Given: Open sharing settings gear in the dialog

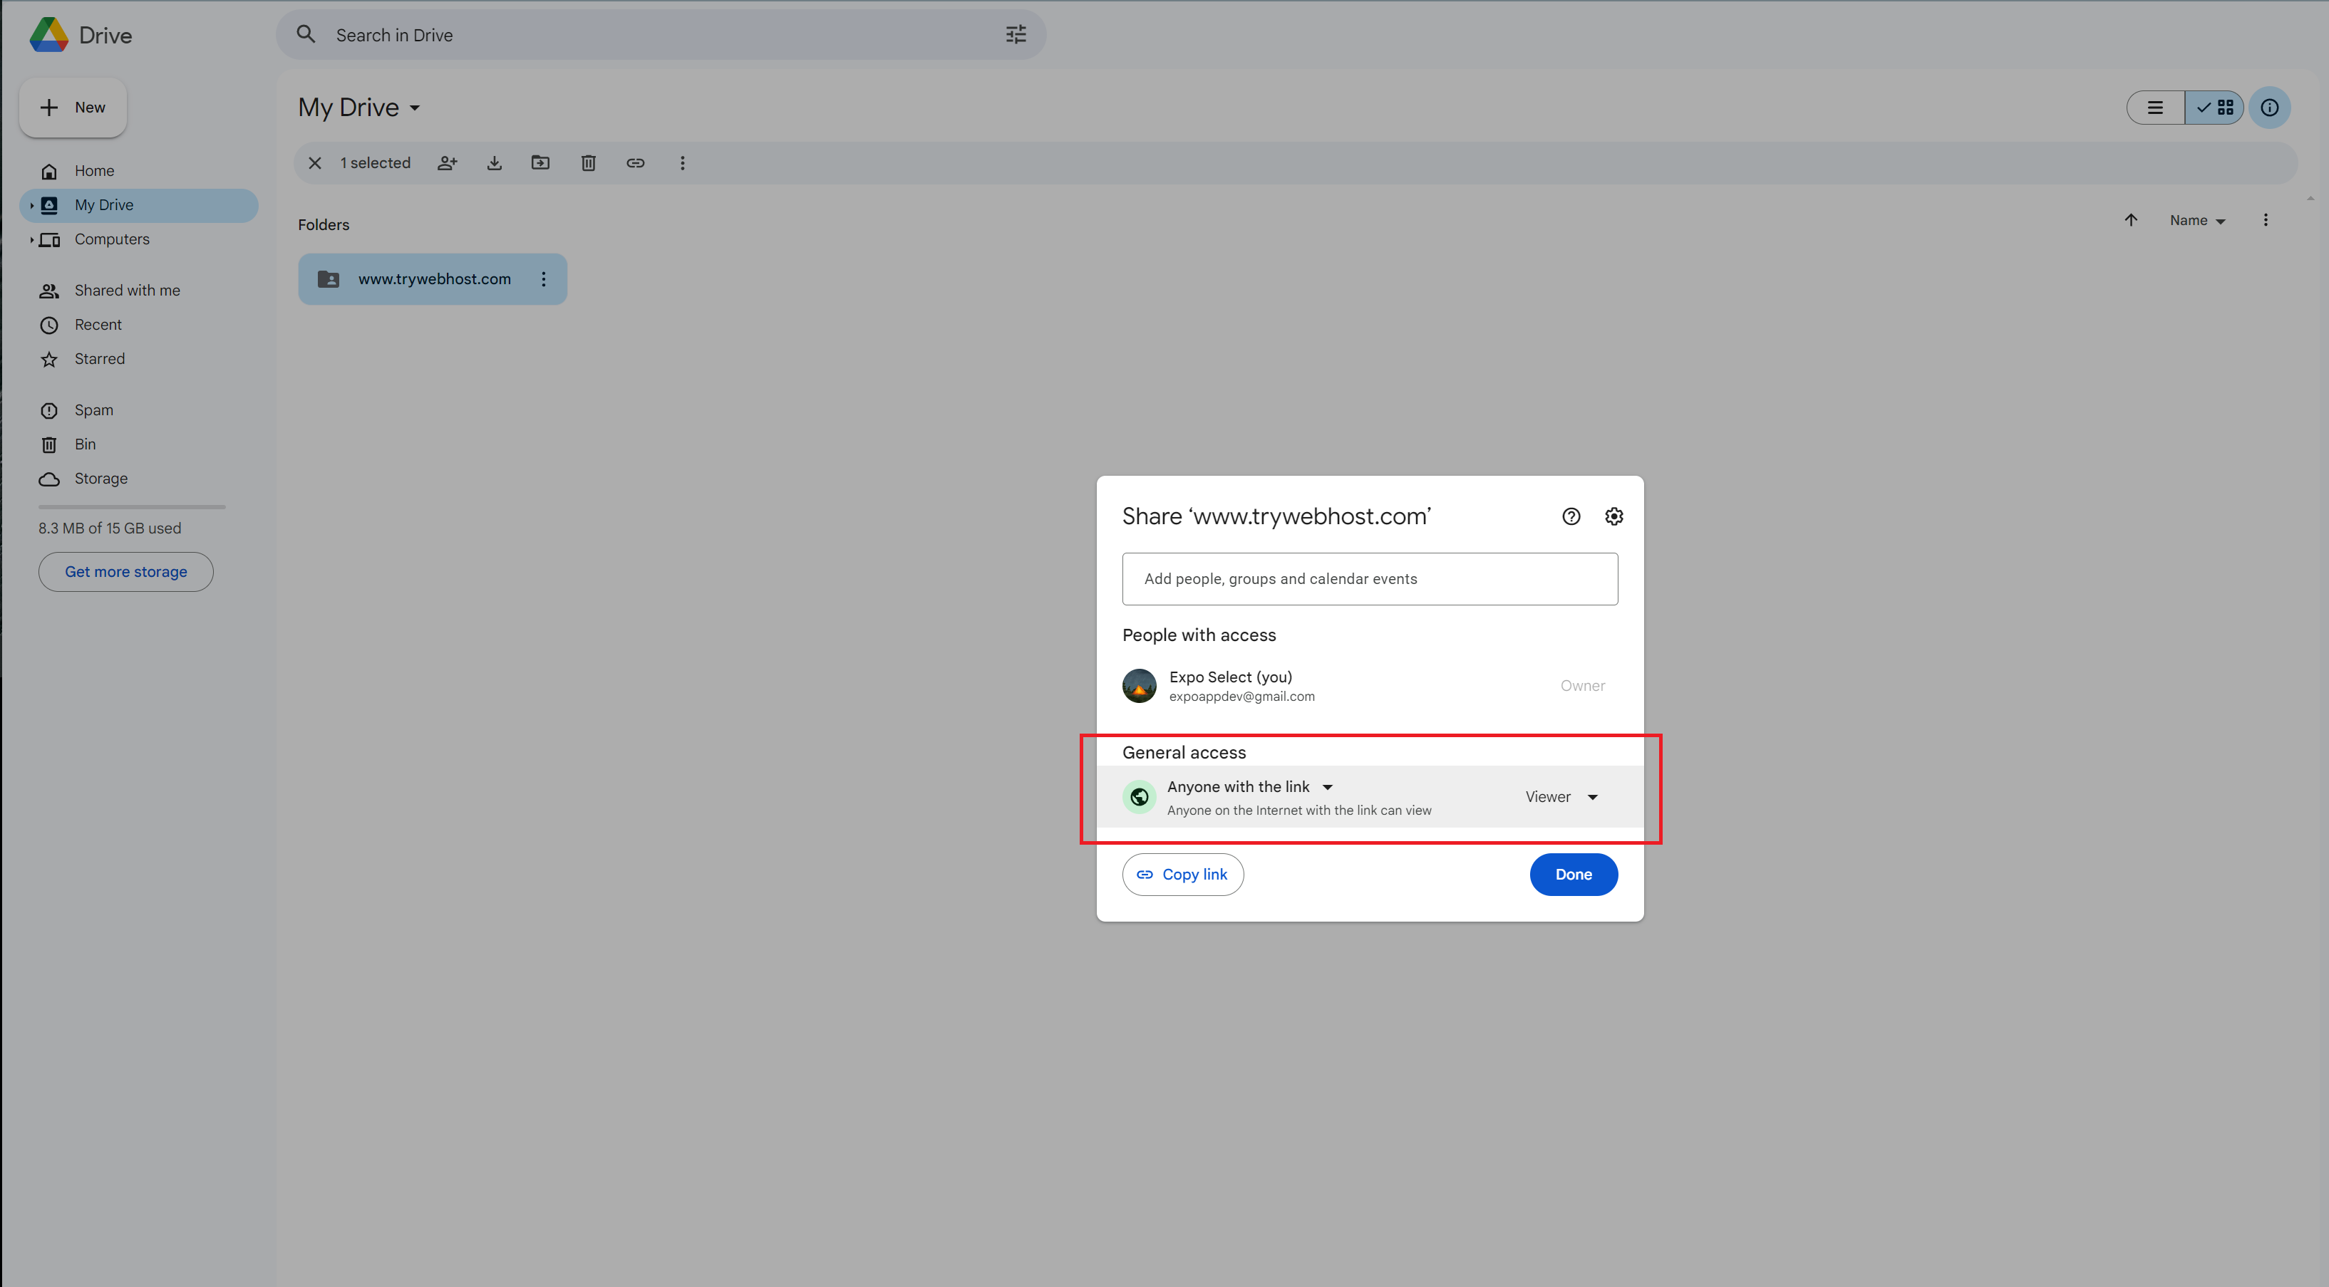Looking at the screenshot, I should click(1614, 516).
